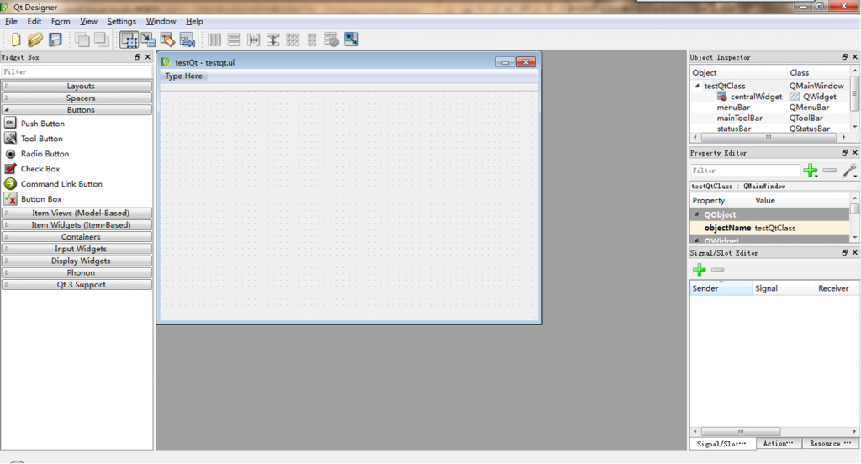Click the objectName value testQtClass
Image resolution: width=861 pixels, height=464 pixels.
774,228
